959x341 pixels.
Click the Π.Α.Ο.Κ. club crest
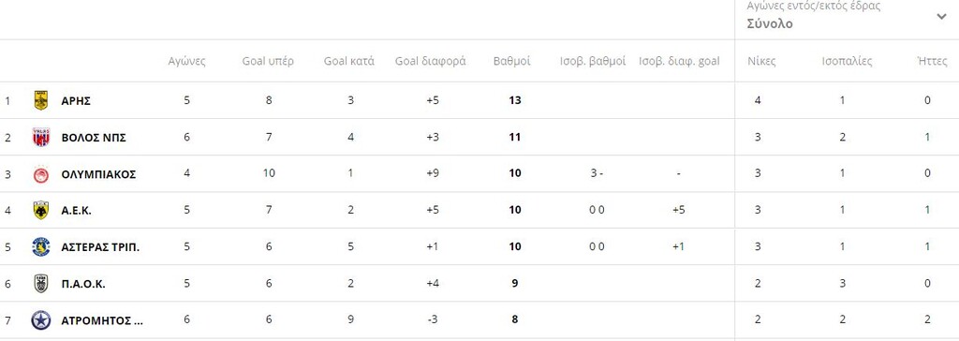[x=41, y=284]
